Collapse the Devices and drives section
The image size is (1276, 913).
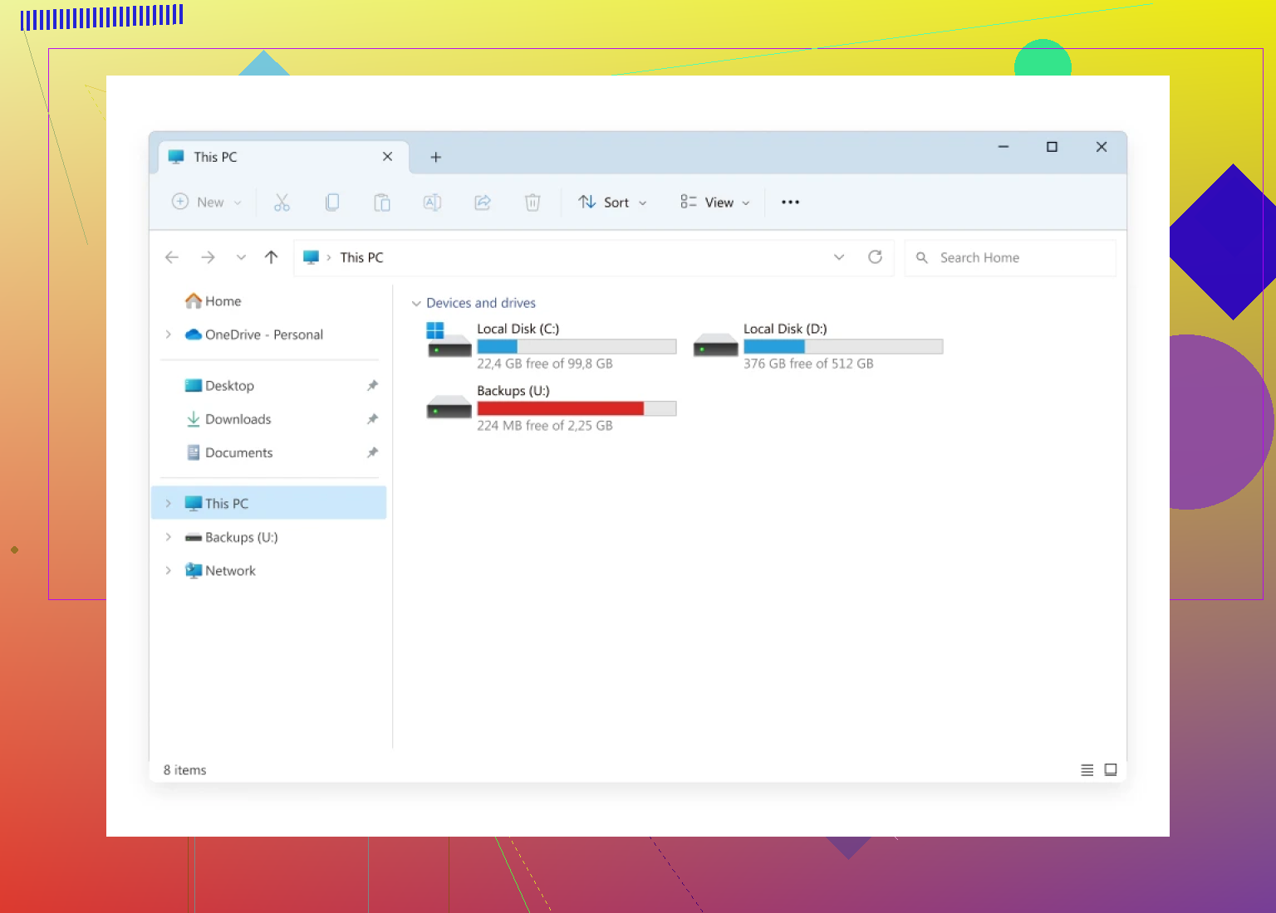click(416, 304)
